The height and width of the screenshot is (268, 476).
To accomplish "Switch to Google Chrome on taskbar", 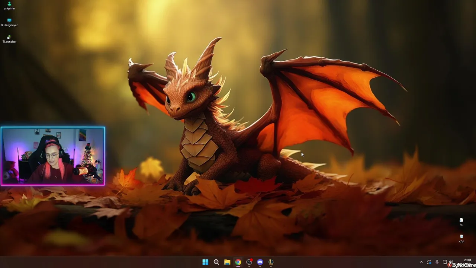I will 238,262.
